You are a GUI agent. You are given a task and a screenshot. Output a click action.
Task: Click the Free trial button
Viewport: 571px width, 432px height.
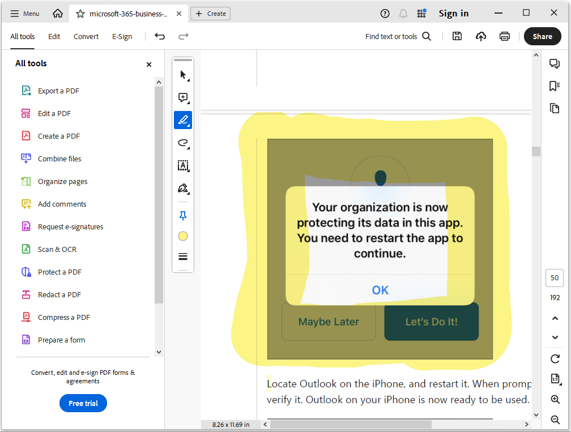[83, 403]
